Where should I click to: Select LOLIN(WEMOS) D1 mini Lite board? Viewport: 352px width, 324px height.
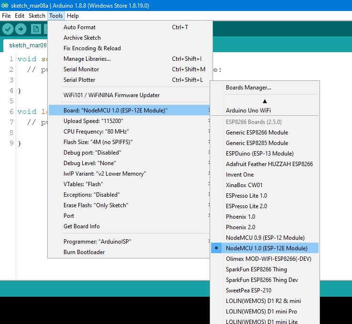[265, 321]
